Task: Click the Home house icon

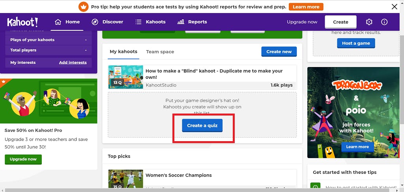Action: [58, 22]
